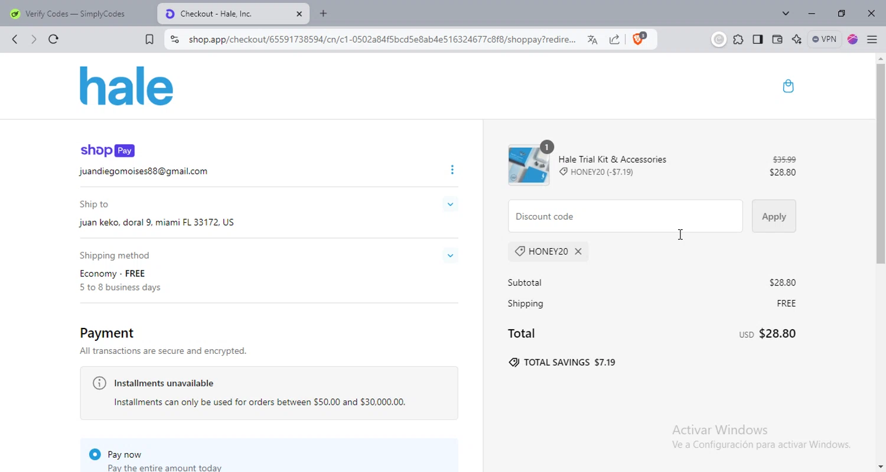Remove the HONEY20 discount code
The width and height of the screenshot is (886, 472).
click(x=578, y=252)
